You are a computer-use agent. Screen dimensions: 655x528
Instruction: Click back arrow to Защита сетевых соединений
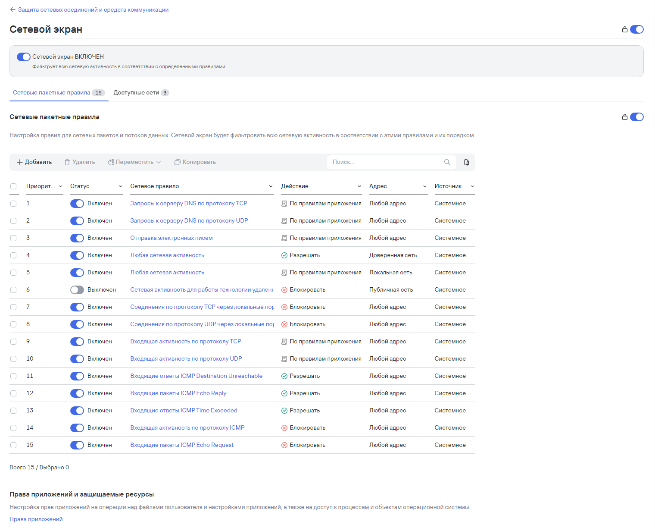click(12, 9)
